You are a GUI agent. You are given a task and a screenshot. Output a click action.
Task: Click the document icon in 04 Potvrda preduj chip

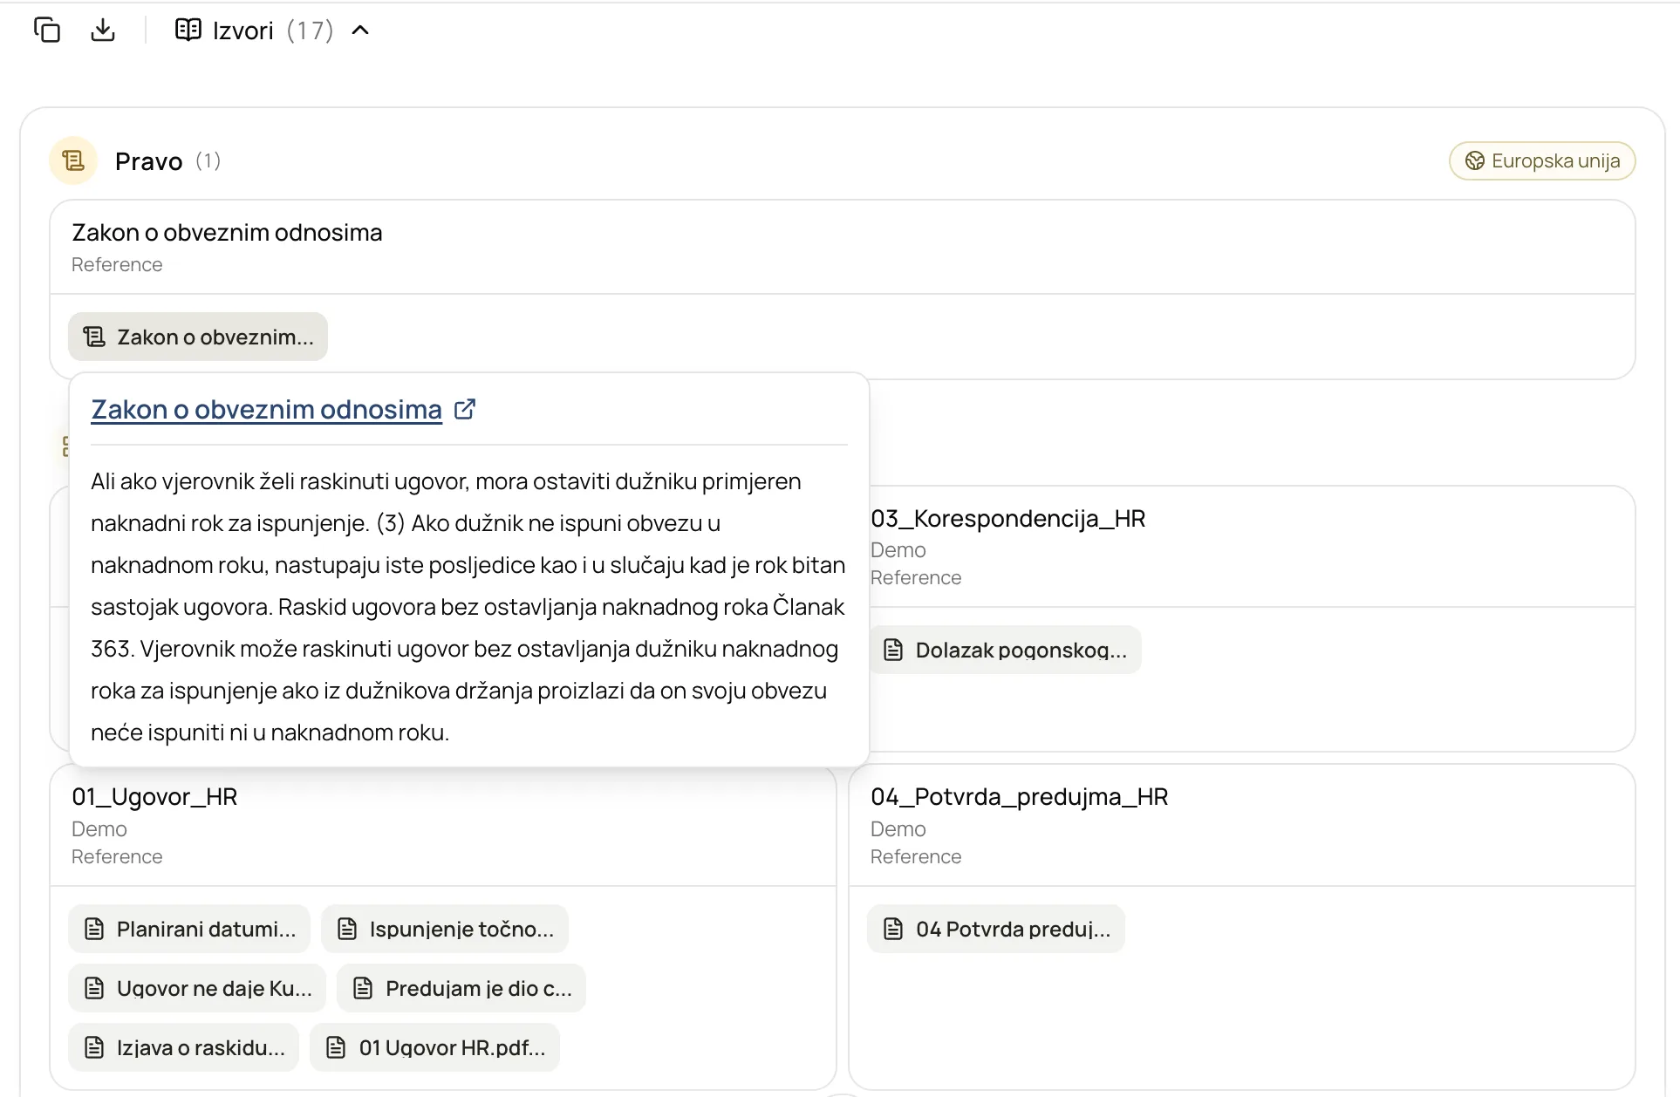[x=893, y=929]
